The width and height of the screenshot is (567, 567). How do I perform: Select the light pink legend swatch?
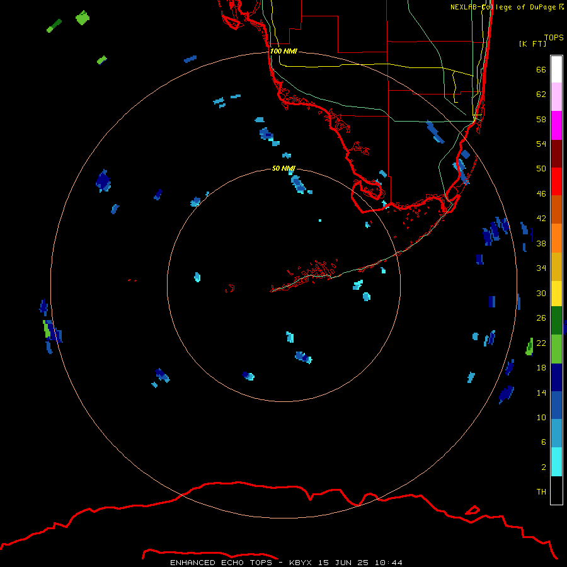point(556,96)
